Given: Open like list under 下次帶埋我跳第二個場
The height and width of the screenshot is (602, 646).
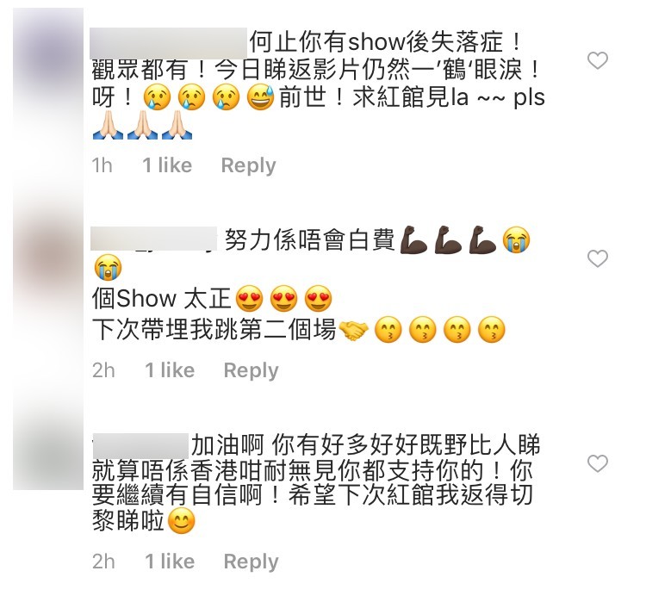Looking at the screenshot, I should 170,370.
